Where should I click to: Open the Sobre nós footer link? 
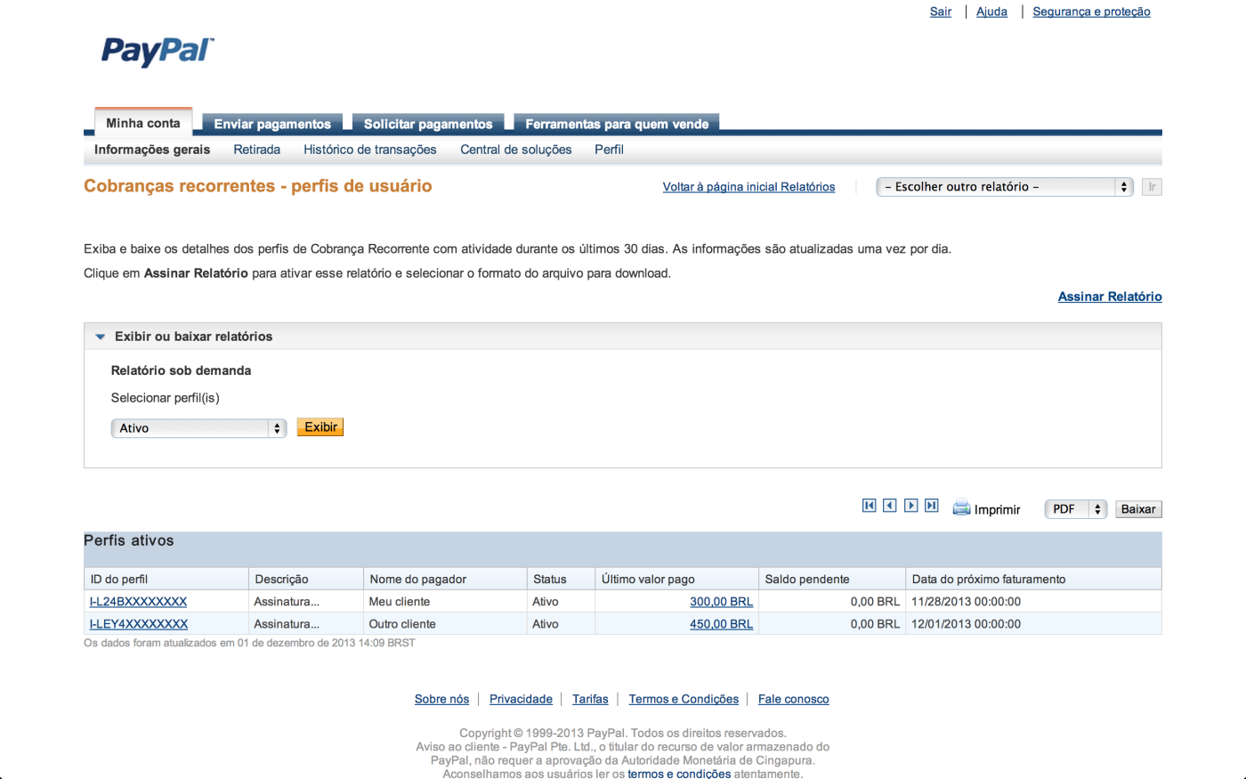pos(441,699)
